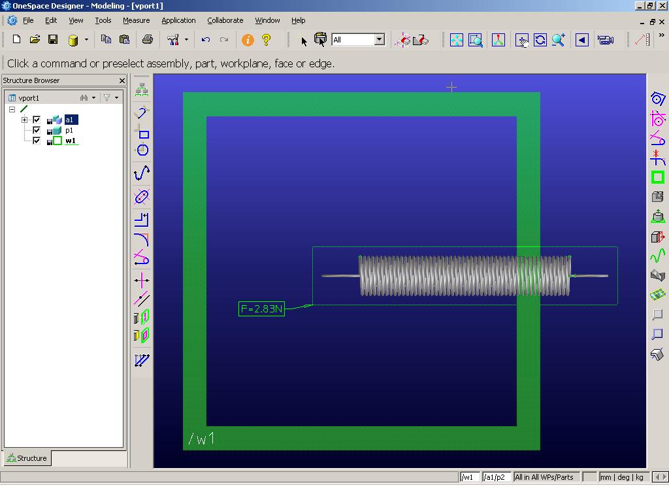
Task: Select part p1 in Structure Browser
Action: point(69,130)
